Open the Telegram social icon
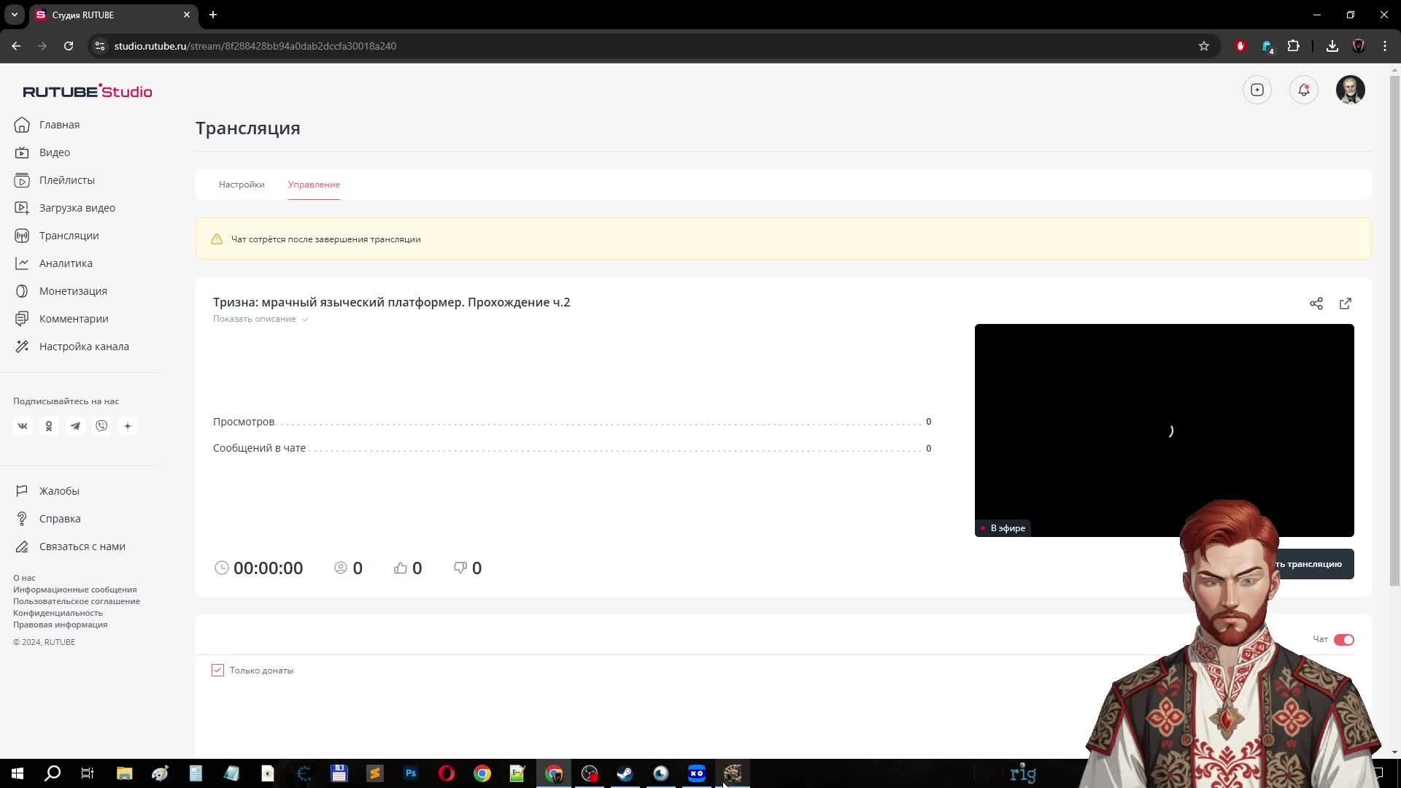 [x=75, y=426]
